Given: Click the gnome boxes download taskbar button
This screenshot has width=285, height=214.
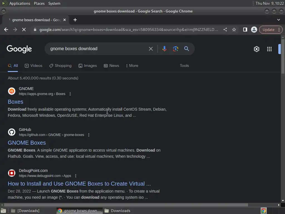Looking at the screenshot, I should point(79,211).
